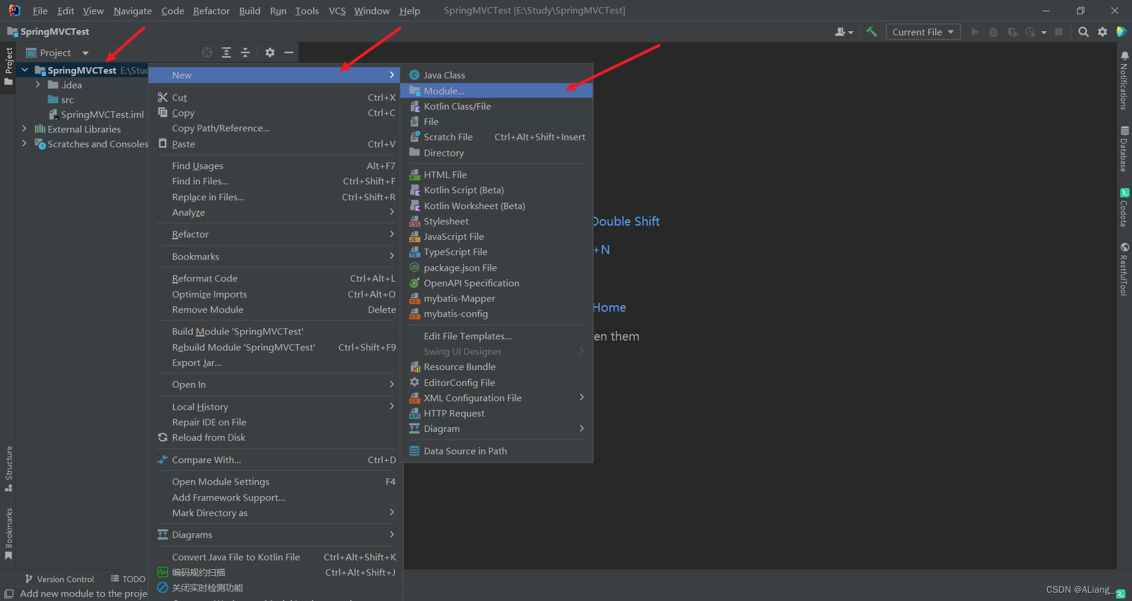
Task: Choose HTTP Request entry
Action: pos(496,413)
